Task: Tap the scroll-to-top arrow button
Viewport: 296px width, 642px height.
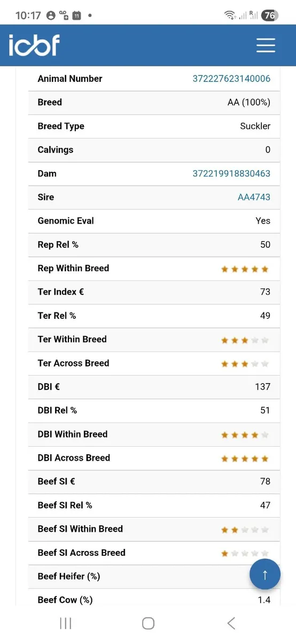Action: coord(265,575)
